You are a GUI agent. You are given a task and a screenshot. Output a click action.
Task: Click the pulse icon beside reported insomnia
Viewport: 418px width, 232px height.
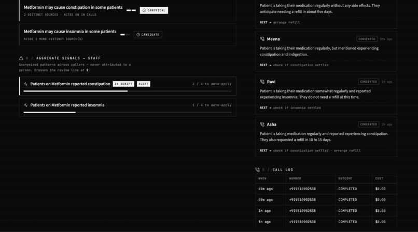click(25, 105)
